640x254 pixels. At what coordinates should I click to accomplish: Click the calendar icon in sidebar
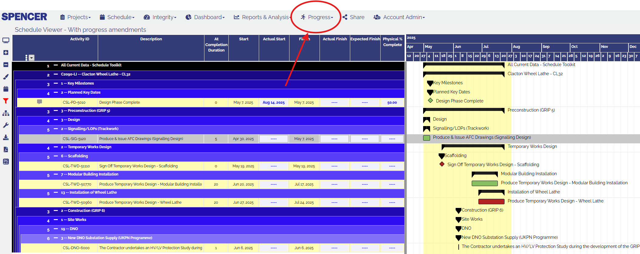click(x=6, y=89)
